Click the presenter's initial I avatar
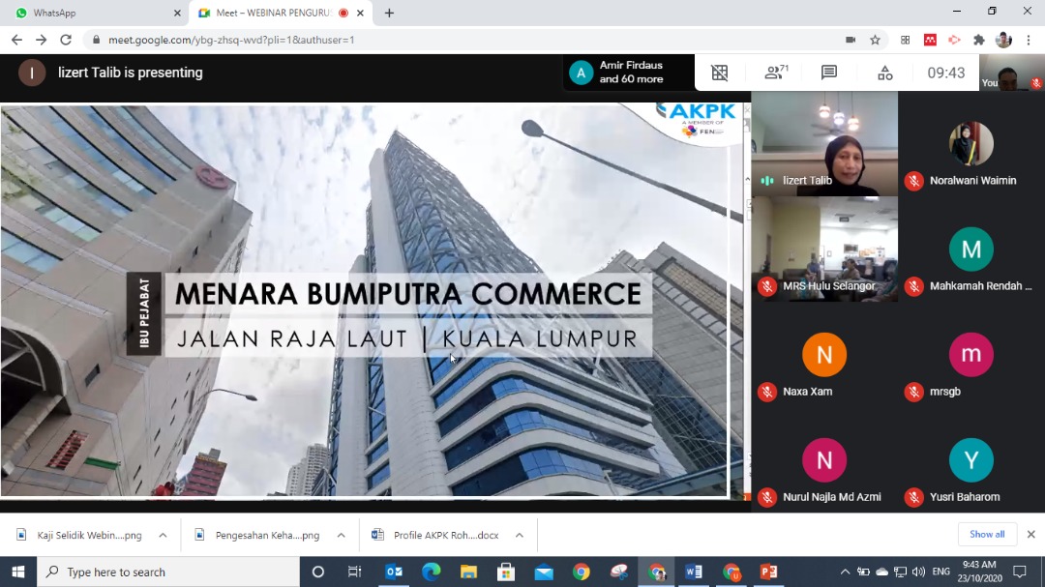Screen dimensions: 1045x587 (32, 73)
